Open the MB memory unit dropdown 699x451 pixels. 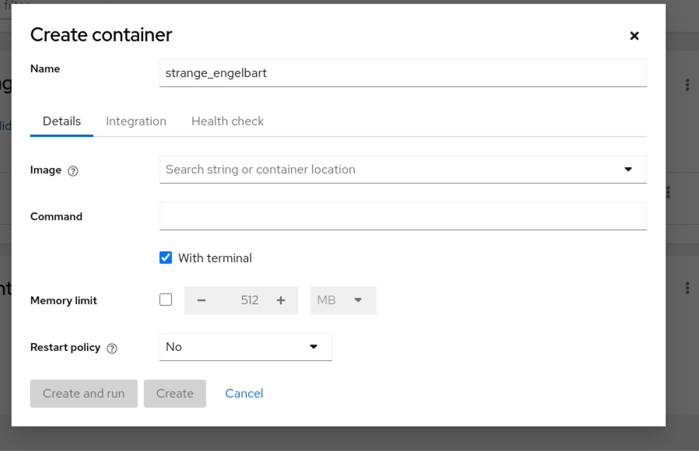click(343, 300)
